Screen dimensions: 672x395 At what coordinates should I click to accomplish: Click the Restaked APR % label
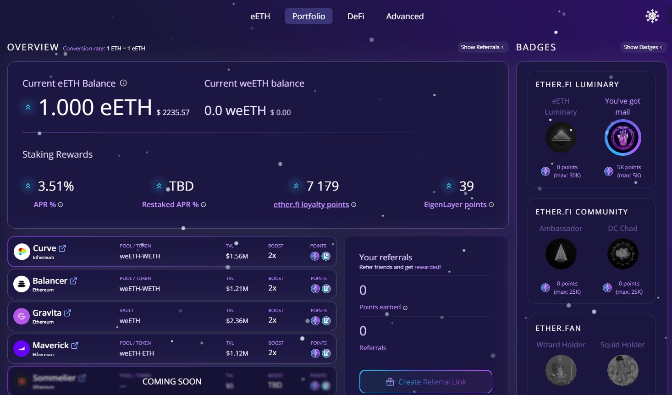pyautogui.click(x=170, y=204)
